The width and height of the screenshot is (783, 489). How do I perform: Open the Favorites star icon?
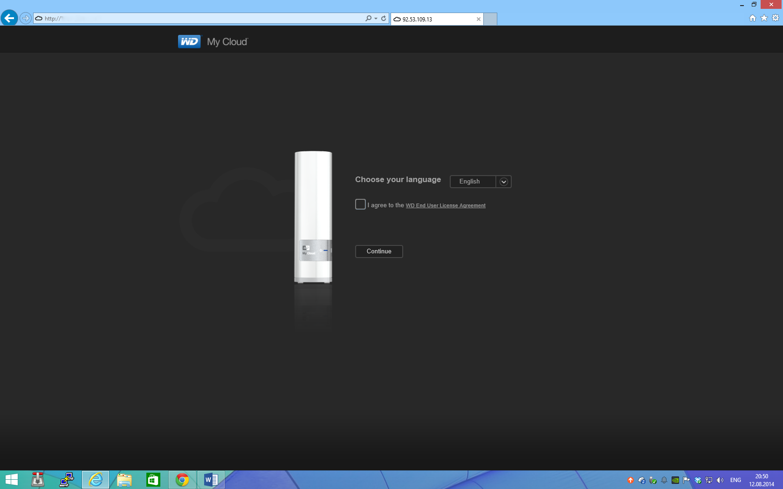764,18
